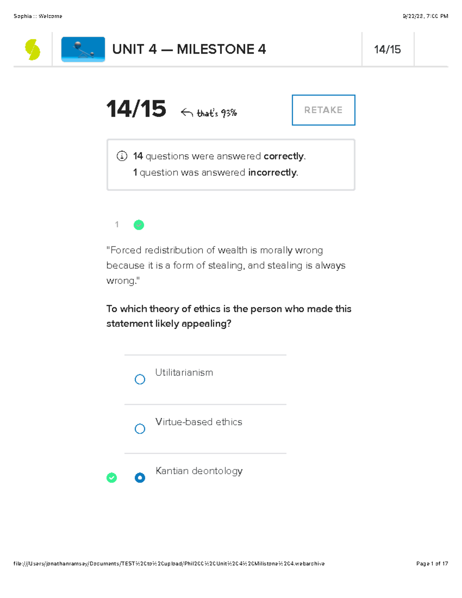Click the green checkmark next to question 1
The width and height of the screenshot is (462, 598).
[139, 225]
